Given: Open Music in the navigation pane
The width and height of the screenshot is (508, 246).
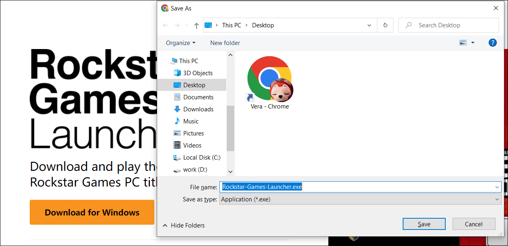Looking at the screenshot, I should [x=191, y=121].
